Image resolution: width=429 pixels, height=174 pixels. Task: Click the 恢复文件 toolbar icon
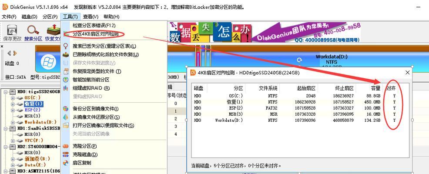[x=53, y=33]
